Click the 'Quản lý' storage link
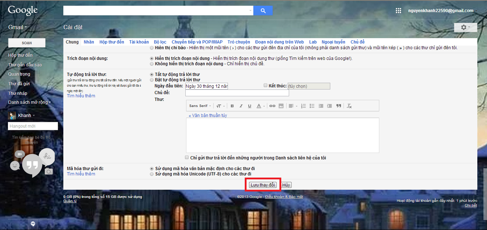This screenshot has width=487, height=230. point(70,201)
